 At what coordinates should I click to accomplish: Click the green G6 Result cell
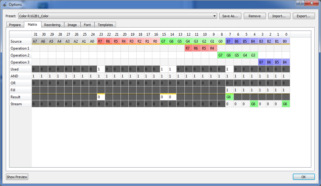point(230,97)
